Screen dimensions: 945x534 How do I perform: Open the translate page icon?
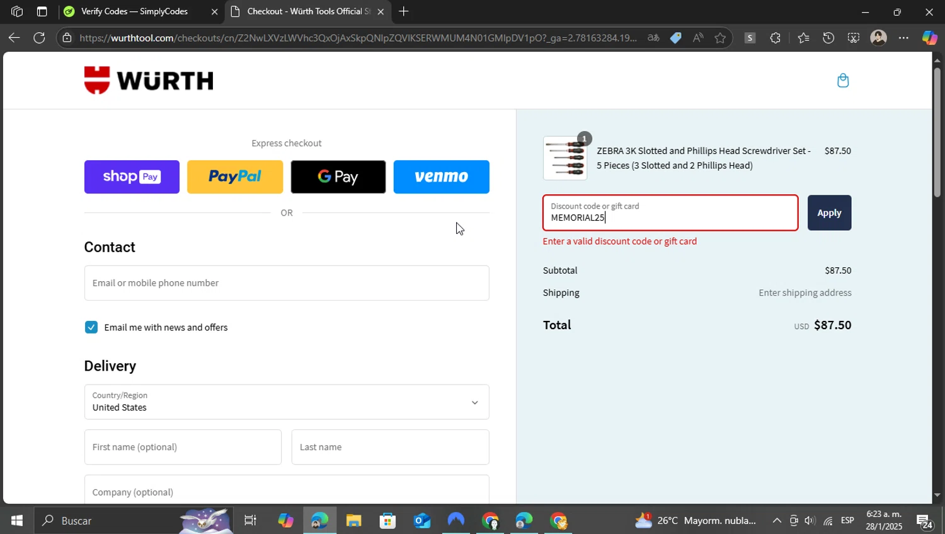[x=653, y=38]
